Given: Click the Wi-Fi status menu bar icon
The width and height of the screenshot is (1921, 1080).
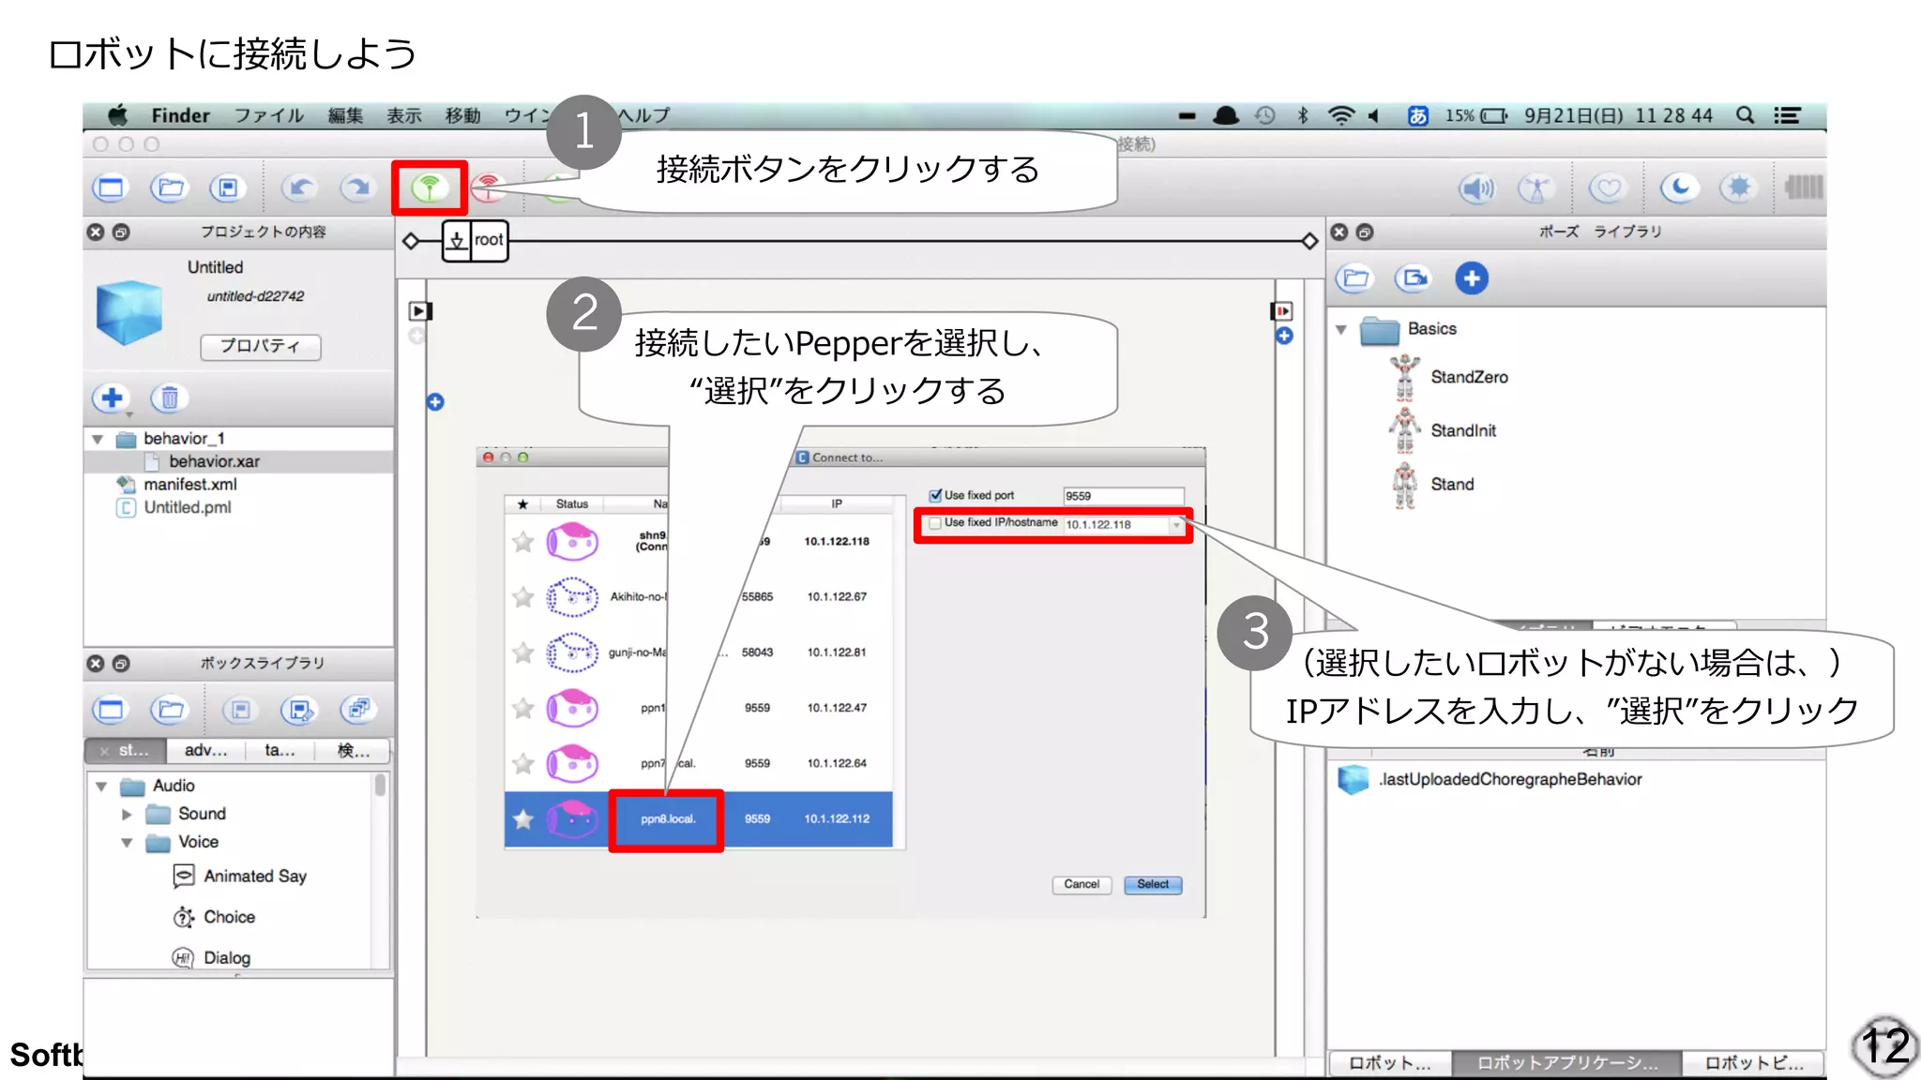Looking at the screenshot, I should click(1341, 115).
